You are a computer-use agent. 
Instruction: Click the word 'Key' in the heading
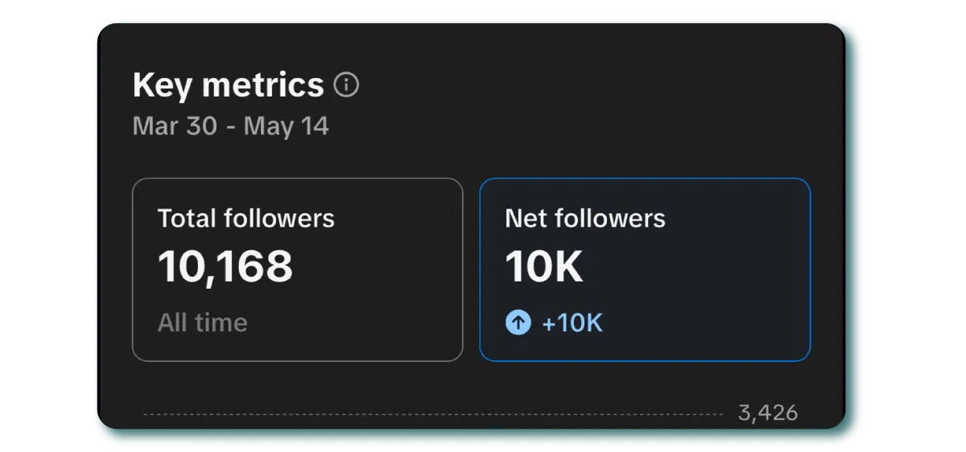(x=160, y=85)
